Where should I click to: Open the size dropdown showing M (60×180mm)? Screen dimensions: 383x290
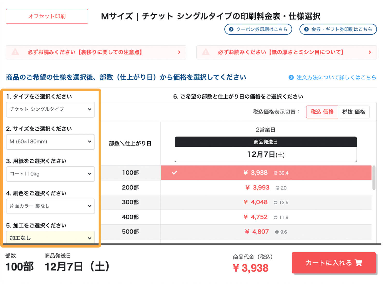tap(50, 142)
